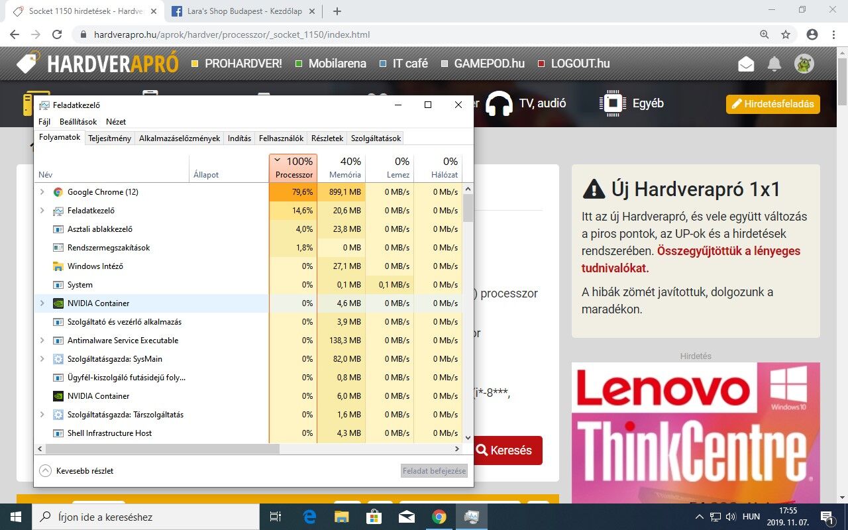The image size is (848, 530).
Task: Open the Fájl menu in Task Manager
Action: (x=44, y=122)
